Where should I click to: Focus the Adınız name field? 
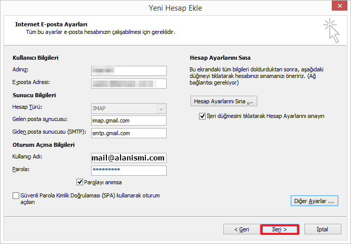pos(129,70)
